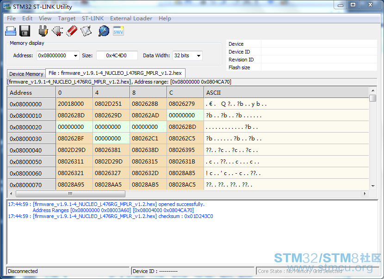Close the ST-LINK Utility window

click(370, 5)
